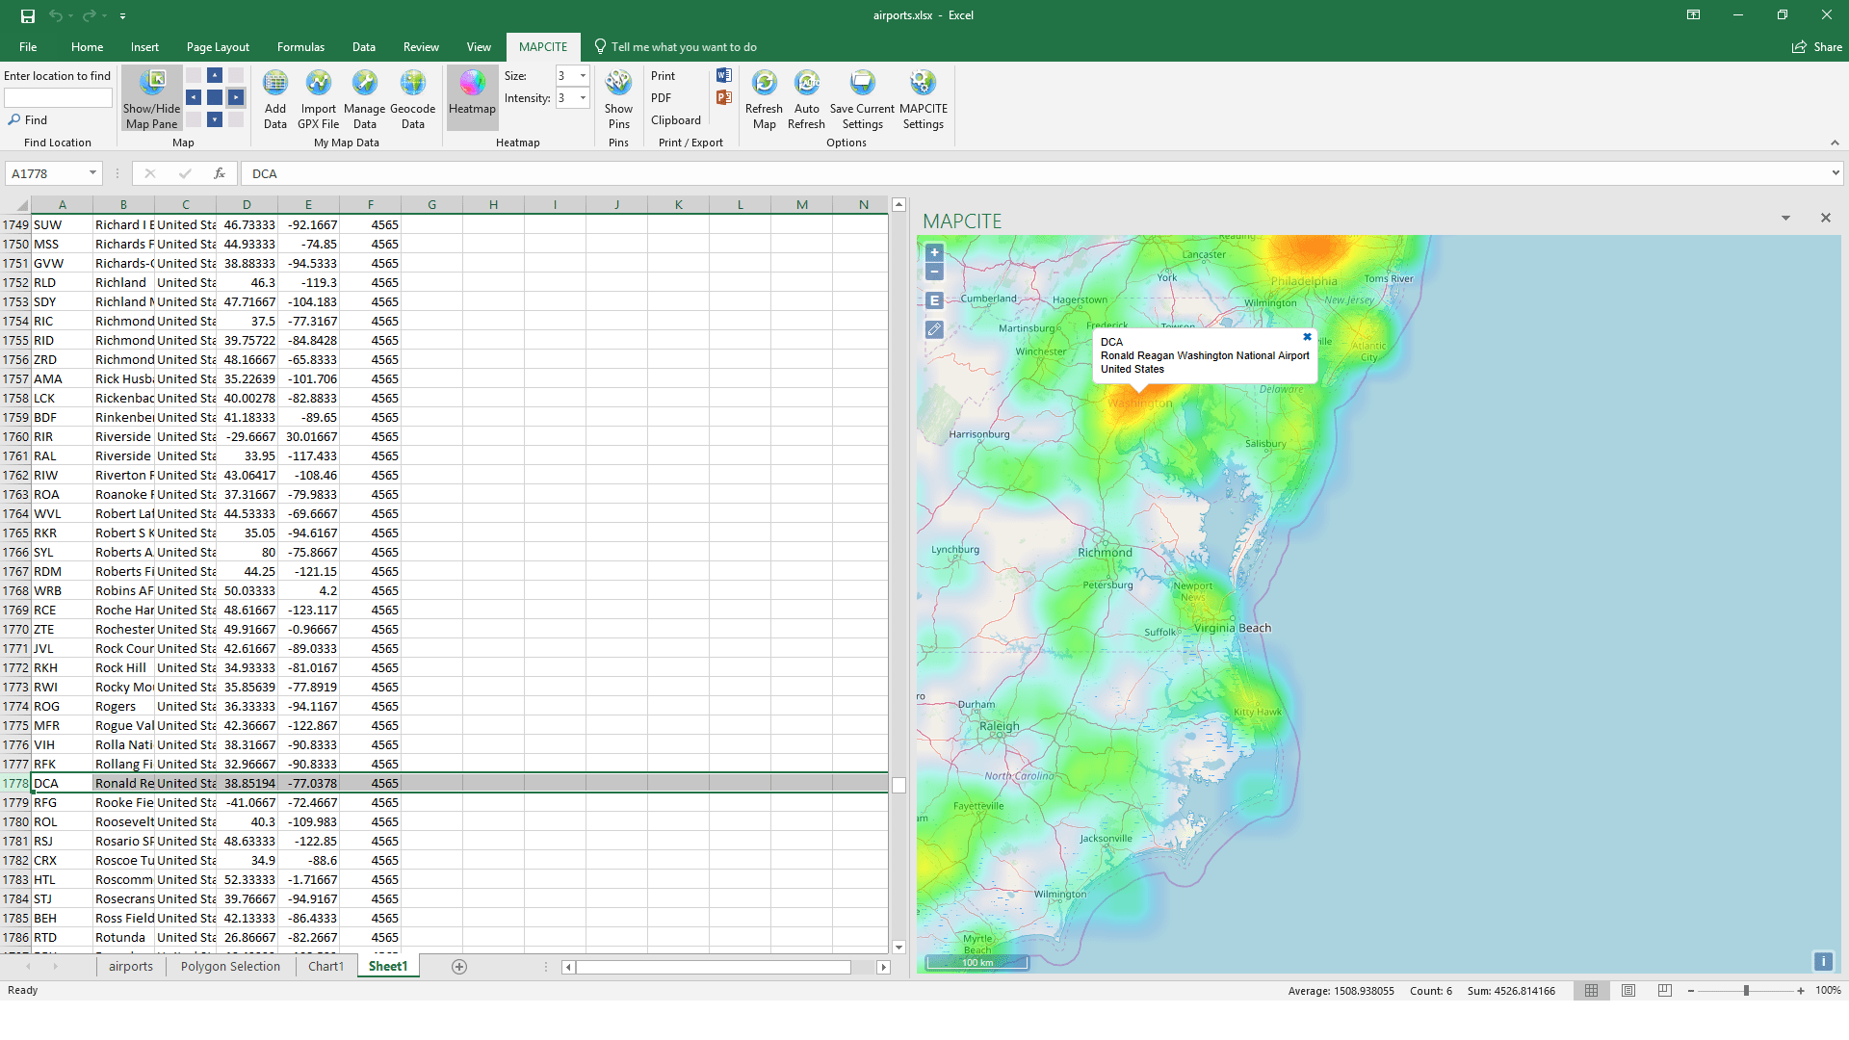The image size is (1849, 1040).
Task: Pan the map up with the arrow
Action: point(215,75)
